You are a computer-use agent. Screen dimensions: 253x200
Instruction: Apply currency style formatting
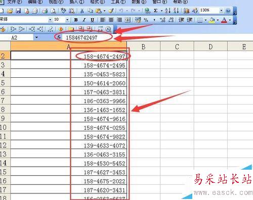coord(138,20)
